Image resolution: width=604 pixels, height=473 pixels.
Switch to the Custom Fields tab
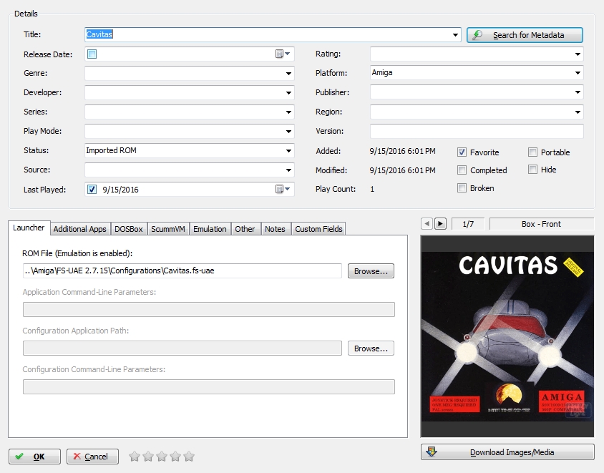pos(318,229)
